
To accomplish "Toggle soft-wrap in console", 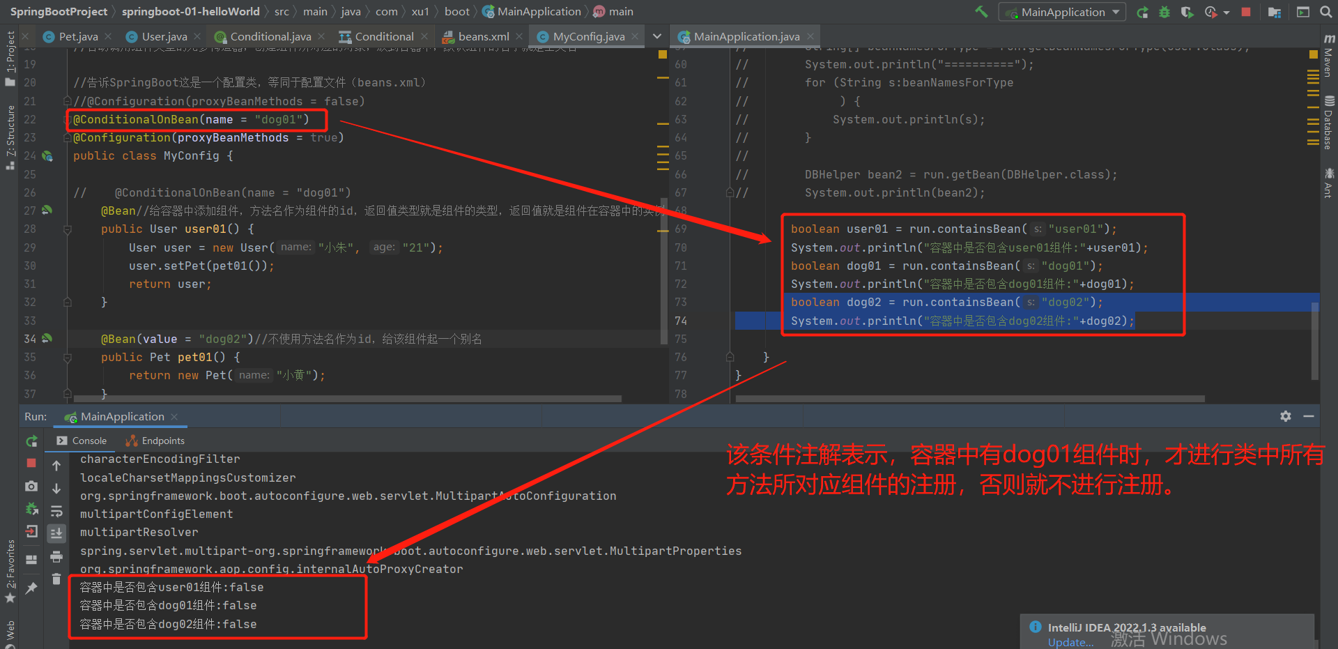I will (x=56, y=511).
